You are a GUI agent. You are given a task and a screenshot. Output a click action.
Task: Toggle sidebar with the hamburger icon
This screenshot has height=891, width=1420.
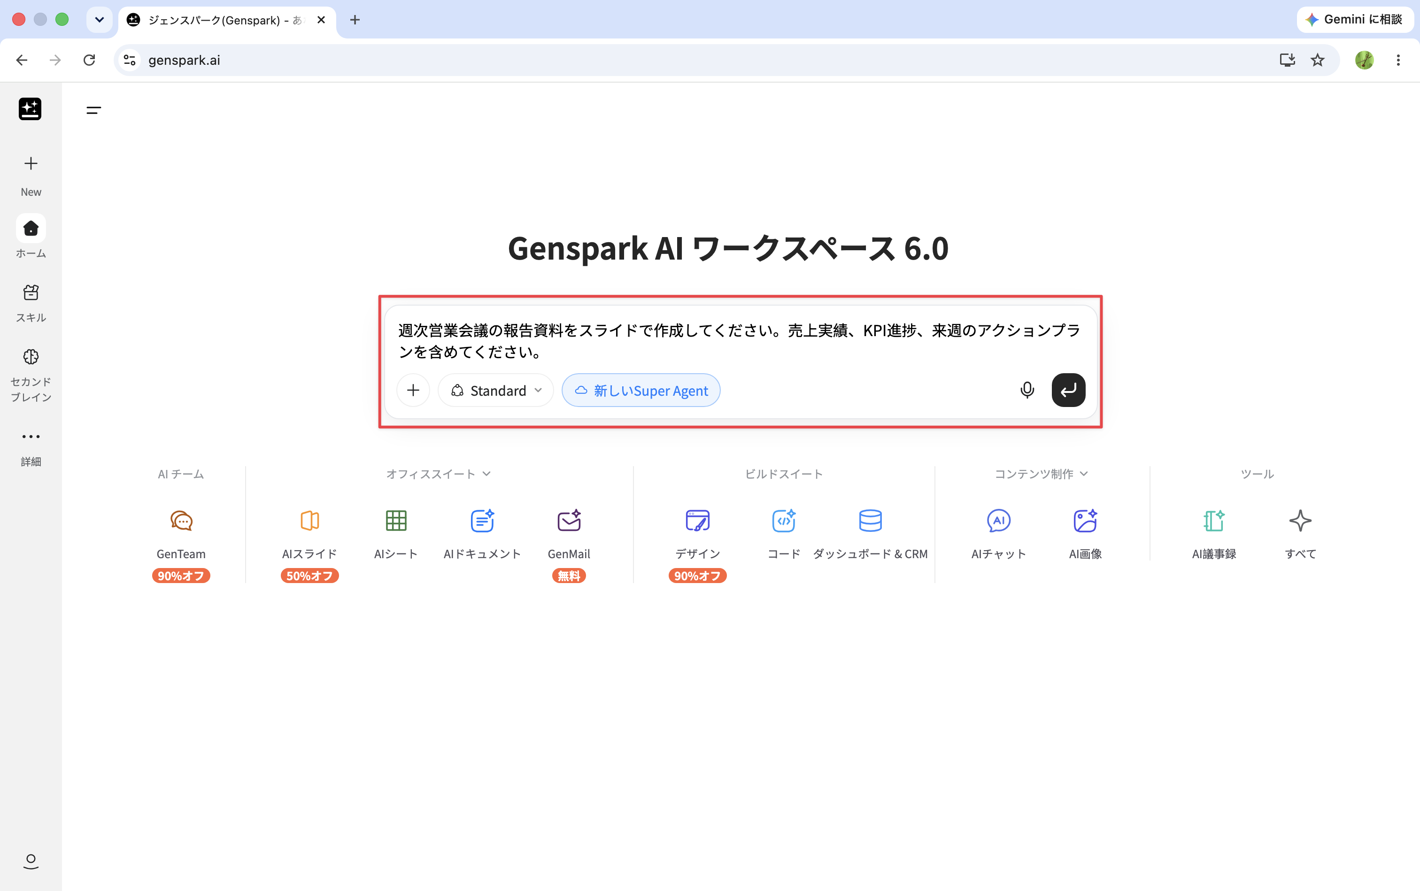point(94,110)
